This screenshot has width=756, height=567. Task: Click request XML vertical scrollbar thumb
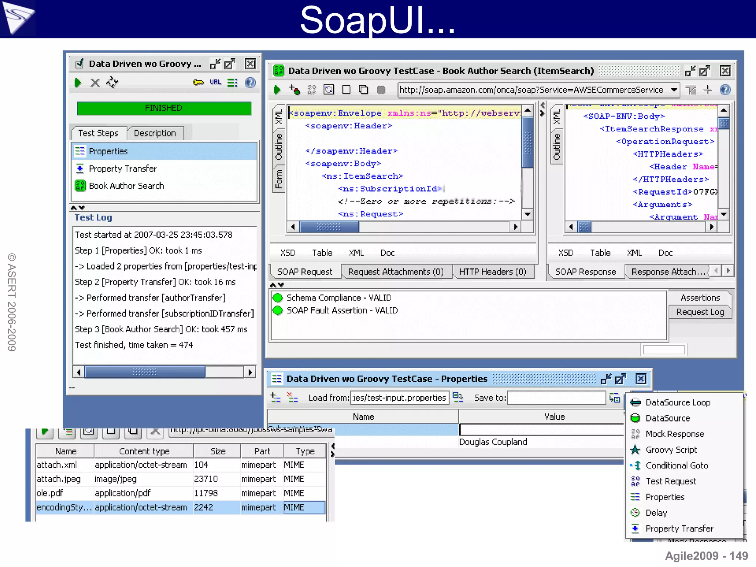[528, 142]
